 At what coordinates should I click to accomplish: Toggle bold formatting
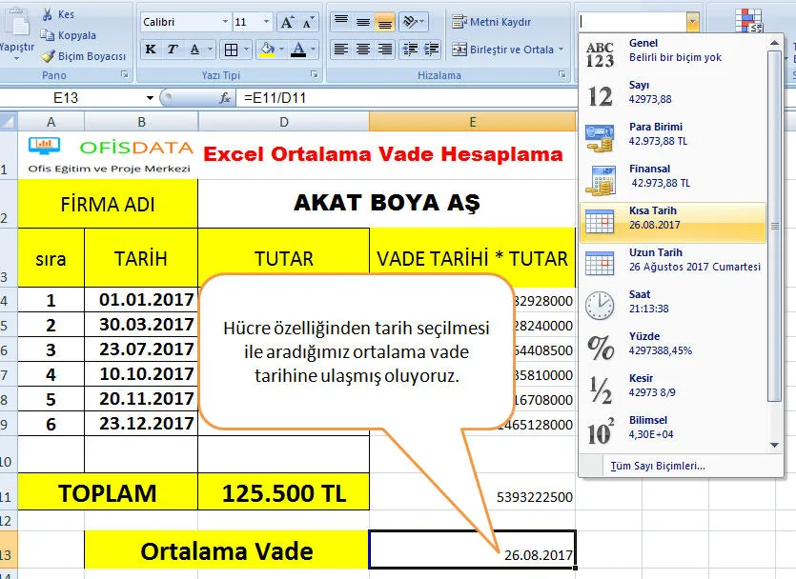(x=151, y=50)
